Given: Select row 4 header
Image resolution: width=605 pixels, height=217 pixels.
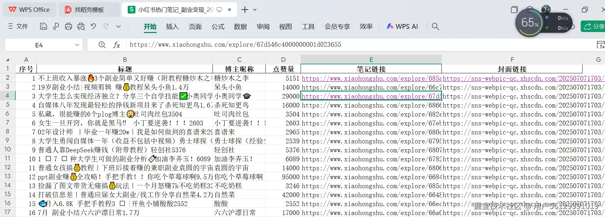Looking at the screenshot, I should [x=8, y=95].
